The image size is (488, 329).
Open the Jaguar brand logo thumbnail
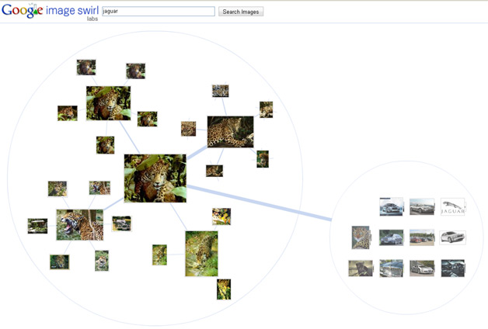(452, 207)
